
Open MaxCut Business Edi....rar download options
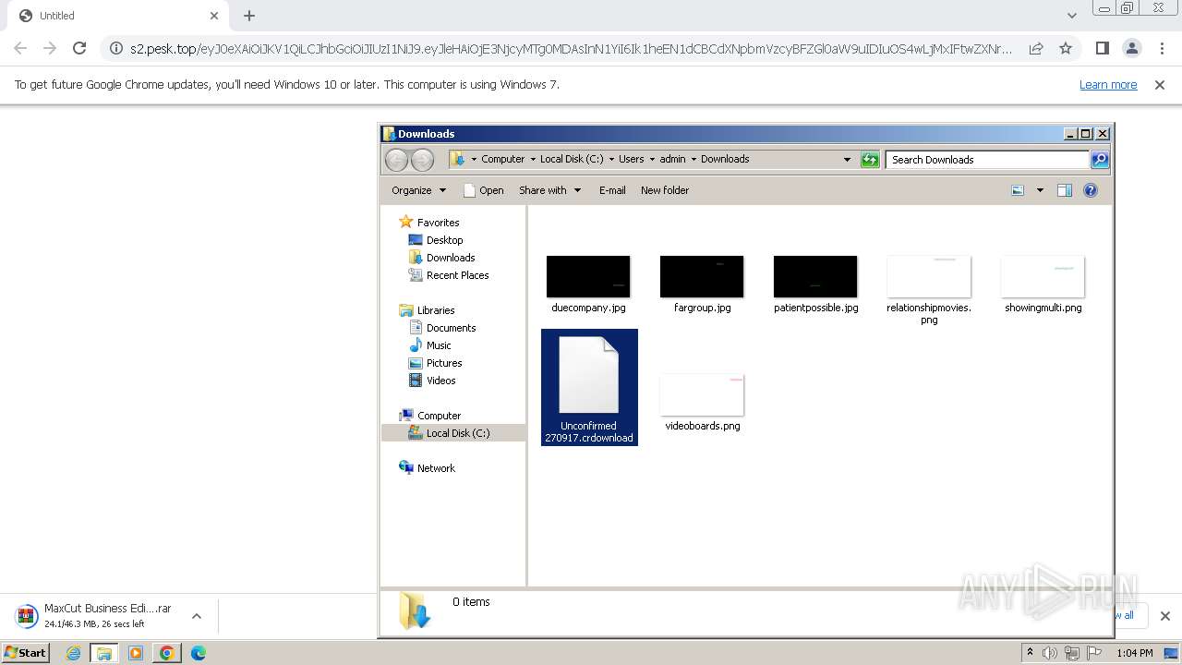(196, 616)
